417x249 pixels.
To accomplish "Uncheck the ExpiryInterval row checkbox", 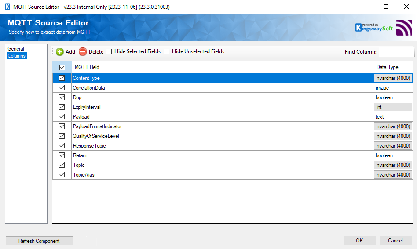I will point(62,107).
